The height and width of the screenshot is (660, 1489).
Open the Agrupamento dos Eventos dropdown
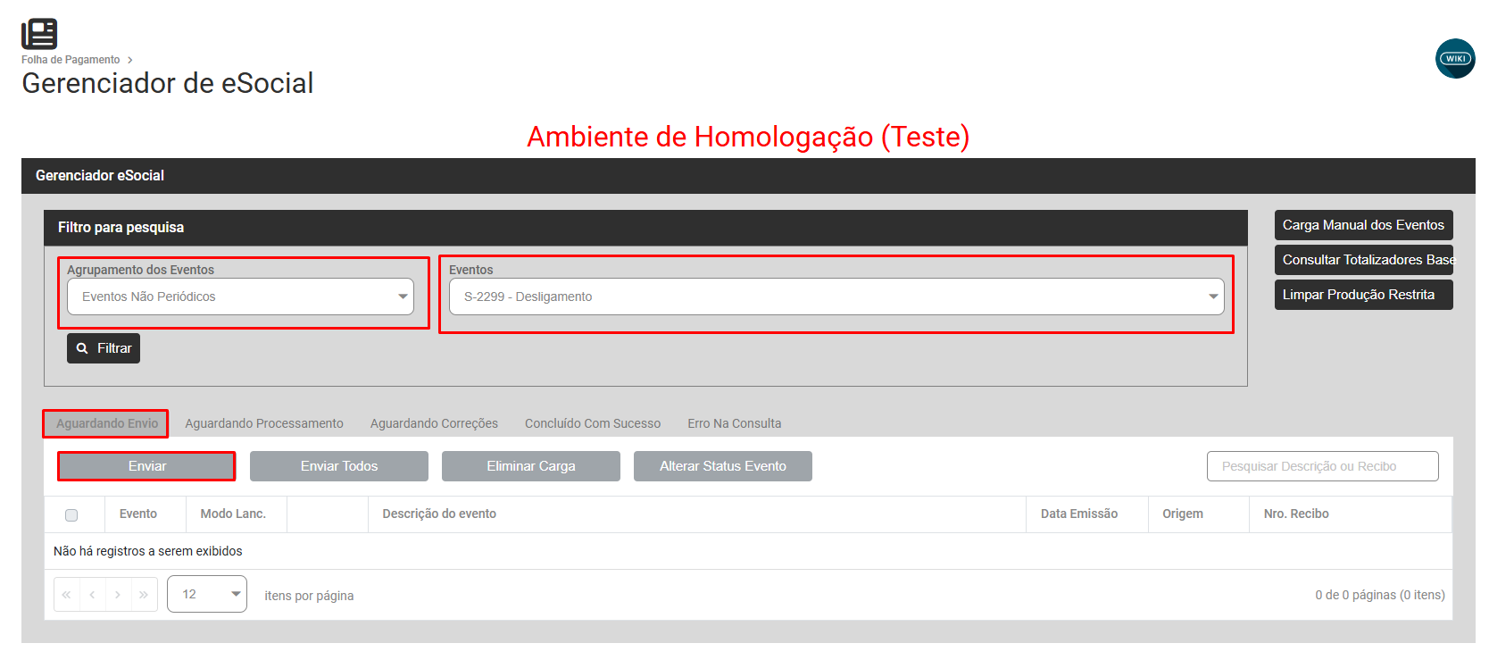tap(240, 297)
